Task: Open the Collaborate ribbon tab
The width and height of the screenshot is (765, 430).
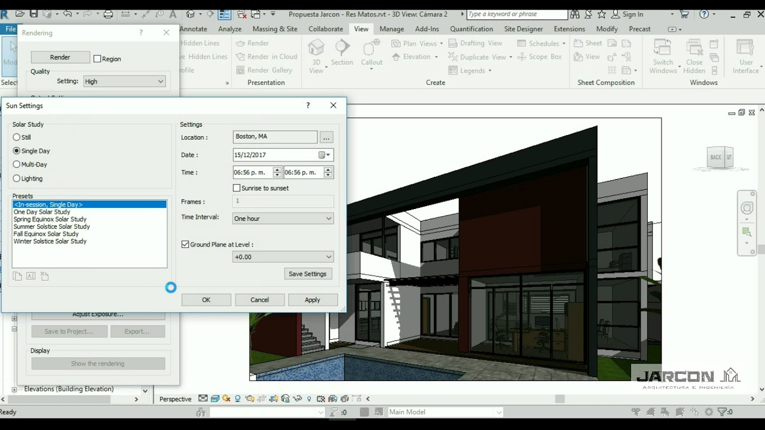Action: pyautogui.click(x=326, y=29)
